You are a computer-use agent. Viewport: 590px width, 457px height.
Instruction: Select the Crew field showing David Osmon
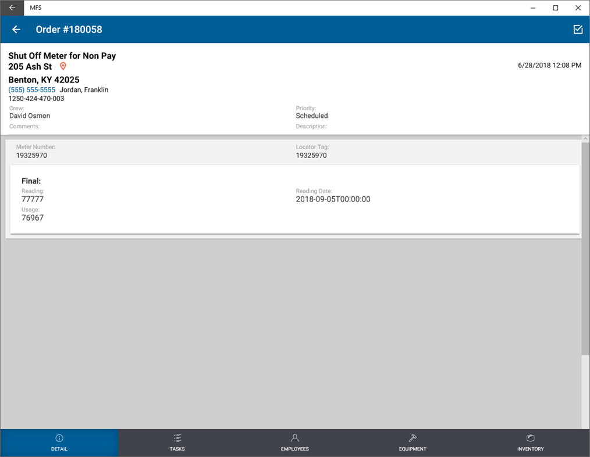(29, 116)
